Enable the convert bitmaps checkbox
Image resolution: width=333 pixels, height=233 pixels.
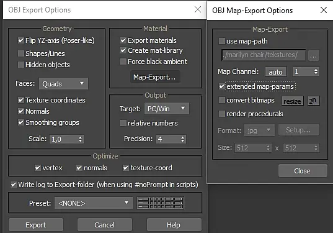click(222, 100)
